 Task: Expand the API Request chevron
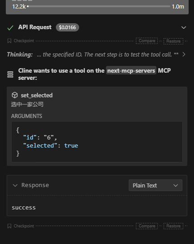pos(184,27)
